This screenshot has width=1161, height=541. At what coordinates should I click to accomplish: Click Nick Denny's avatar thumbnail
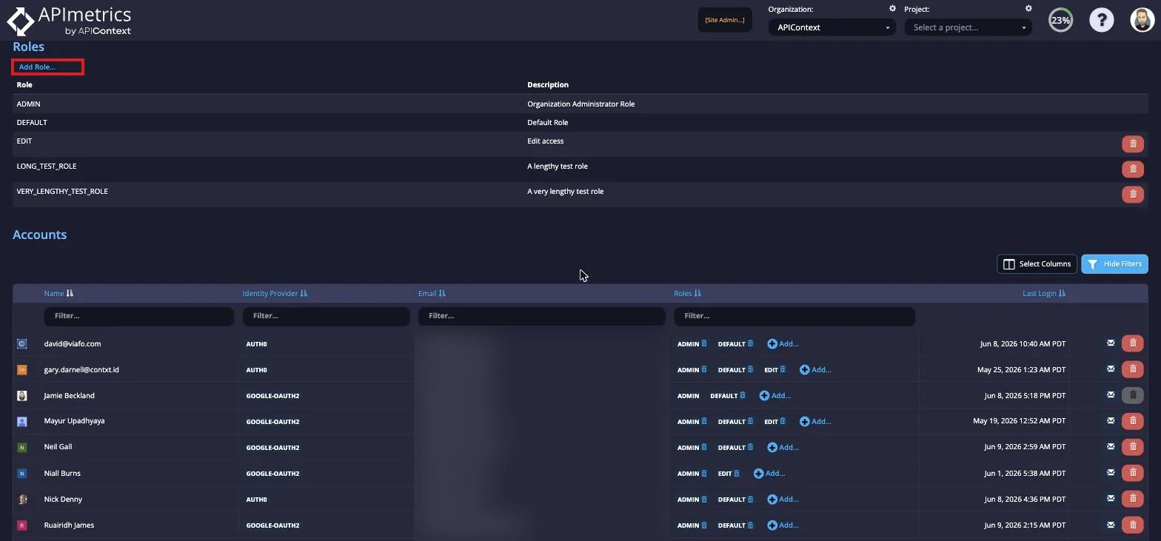(x=22, y=499)
